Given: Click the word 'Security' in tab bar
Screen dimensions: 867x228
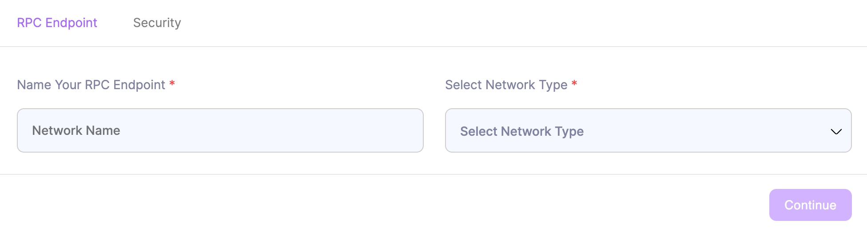Looking at the screenshot, I should click(x=157, y=23).
